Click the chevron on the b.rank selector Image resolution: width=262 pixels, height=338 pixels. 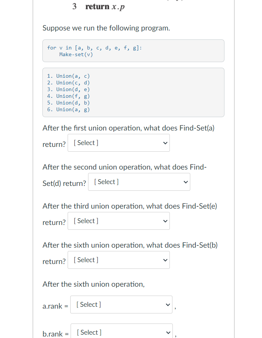[168, 332]
